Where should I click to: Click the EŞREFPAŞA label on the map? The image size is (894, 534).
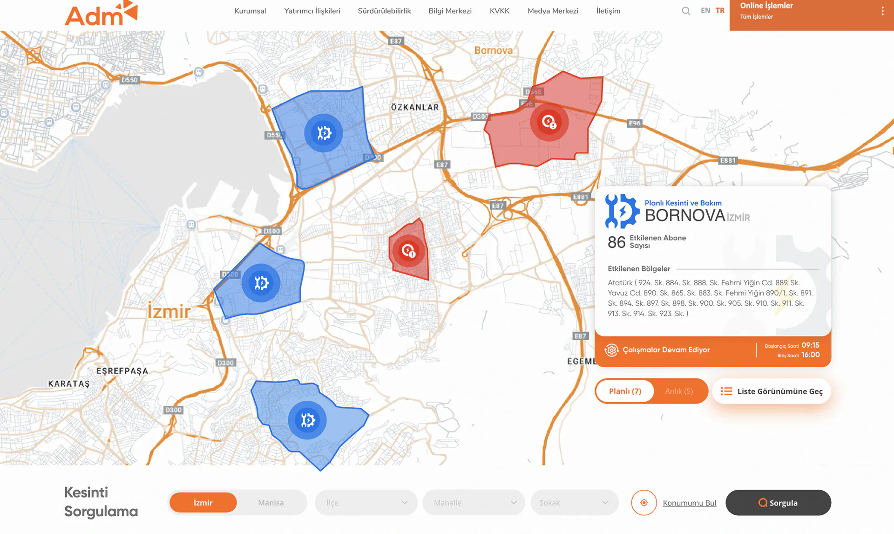[x=122, y=371]
